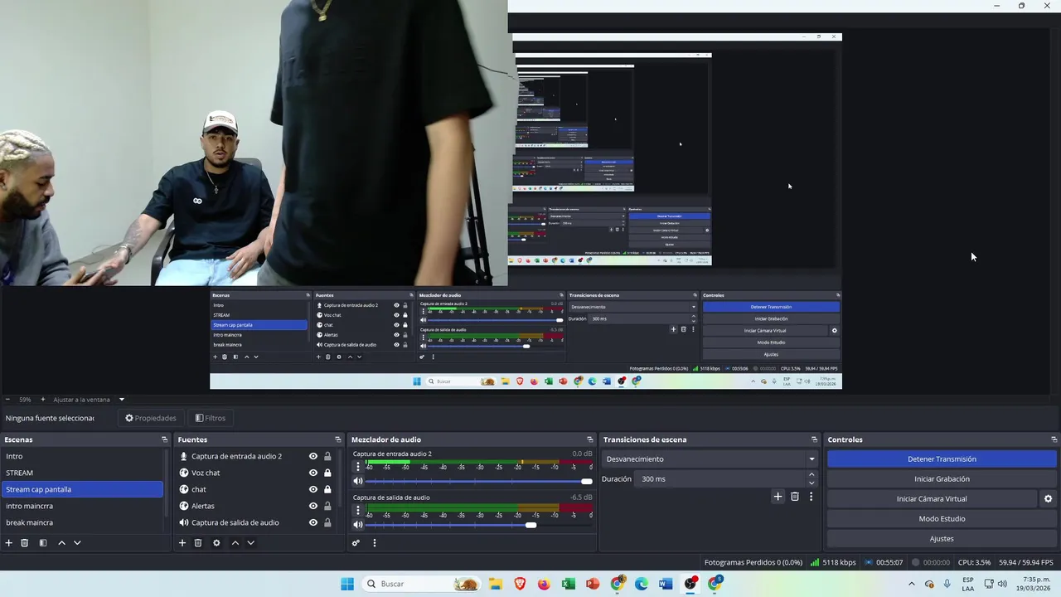Select intro maincrra scene
Image resolution: width=1061 pixels, height=597 pixels.
tap(82, 506)
